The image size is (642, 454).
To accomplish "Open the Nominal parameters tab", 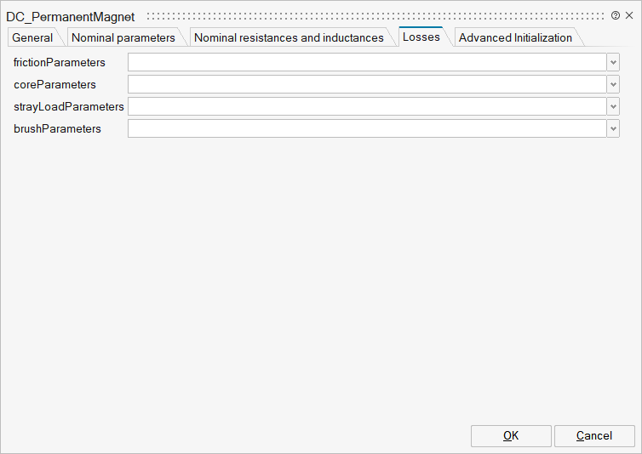I will [x=123, y=37].
